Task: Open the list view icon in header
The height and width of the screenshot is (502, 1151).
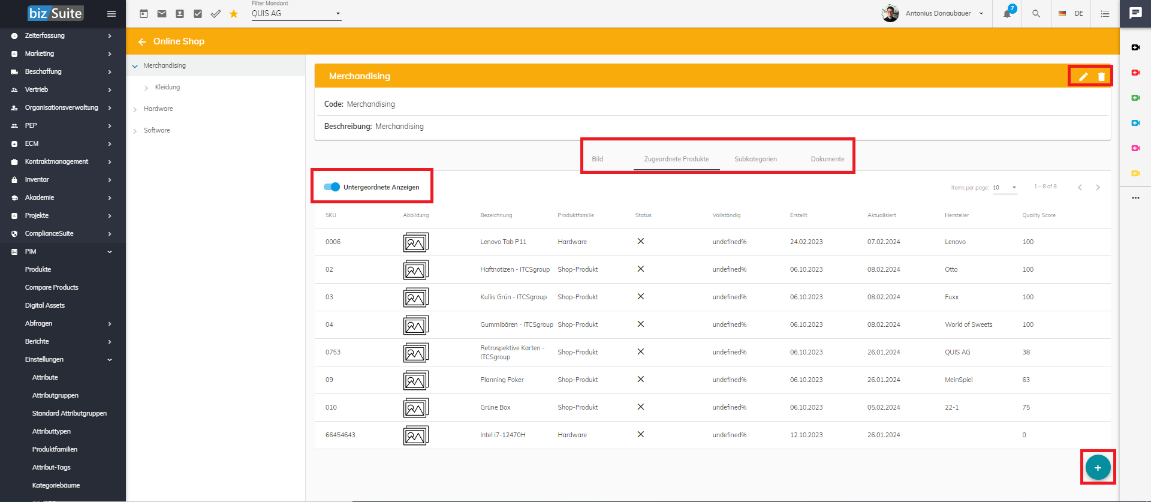Action: tap(1105, 13)
